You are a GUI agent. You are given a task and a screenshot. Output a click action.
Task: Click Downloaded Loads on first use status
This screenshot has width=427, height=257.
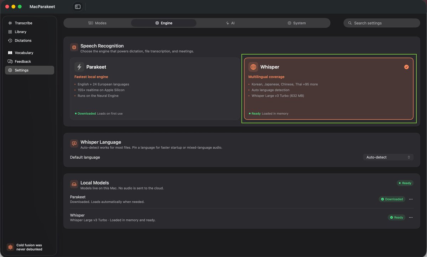[99, 114]
